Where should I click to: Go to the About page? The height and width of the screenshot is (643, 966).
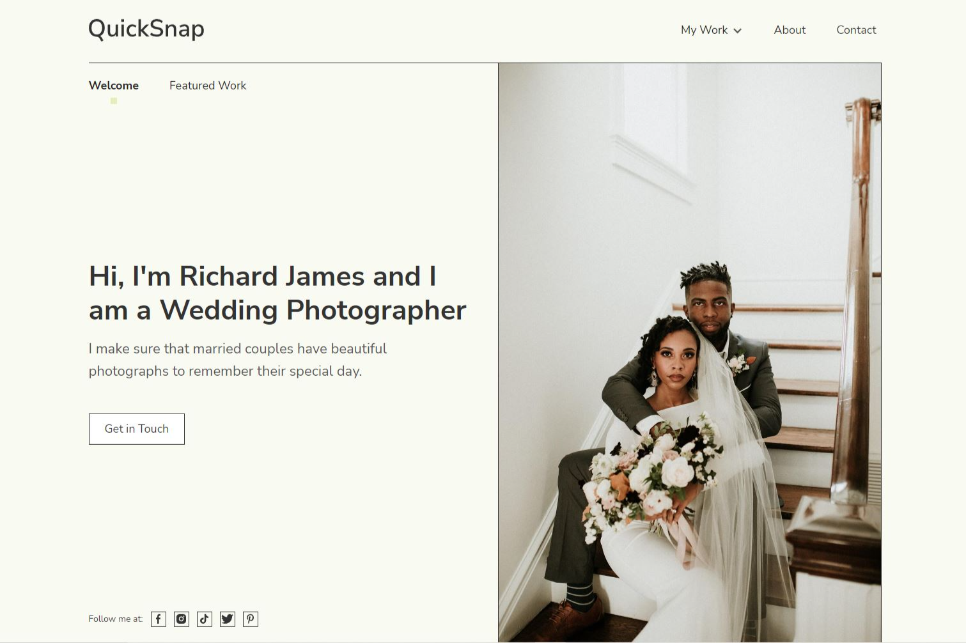[790, 30]
